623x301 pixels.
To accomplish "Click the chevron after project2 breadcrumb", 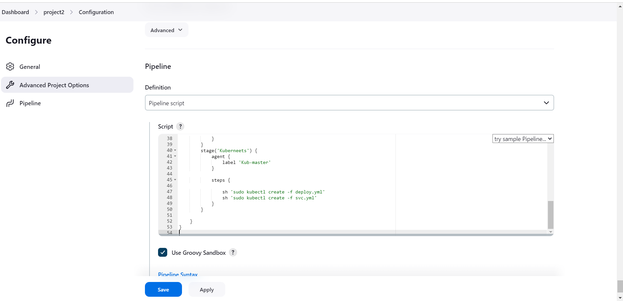I will click(x=71, y=12).
